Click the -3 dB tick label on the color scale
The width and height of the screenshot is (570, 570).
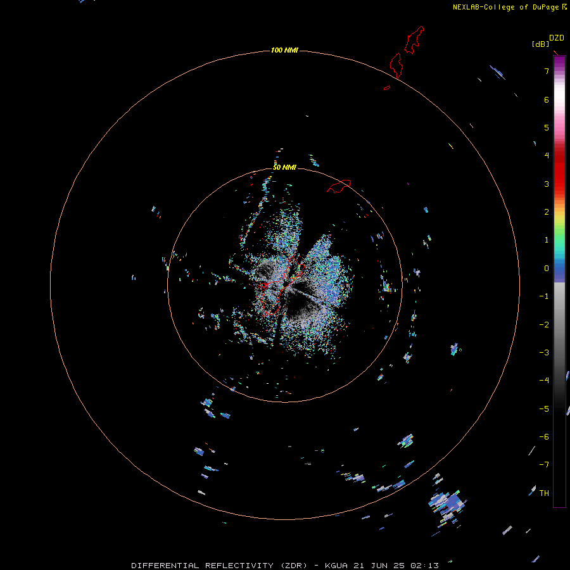544,353
